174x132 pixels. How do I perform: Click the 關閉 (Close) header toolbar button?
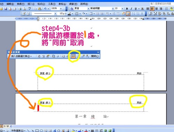(95, 56)
